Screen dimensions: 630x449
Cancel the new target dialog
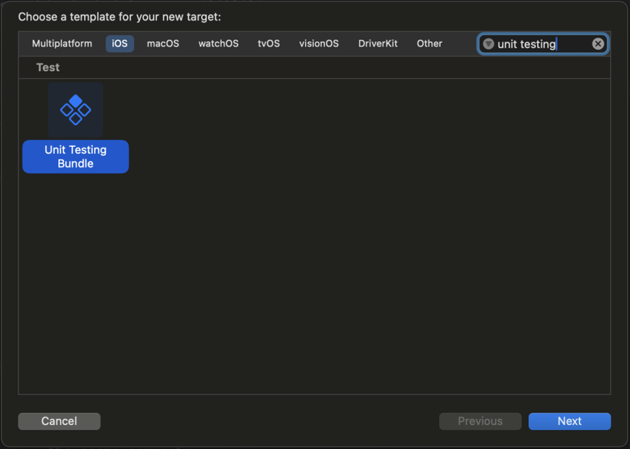coord(59,421)
